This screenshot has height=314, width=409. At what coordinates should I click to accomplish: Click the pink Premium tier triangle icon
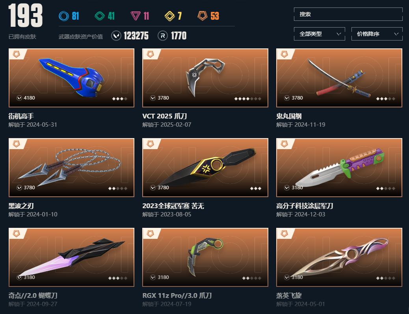(x=136, y=16)
